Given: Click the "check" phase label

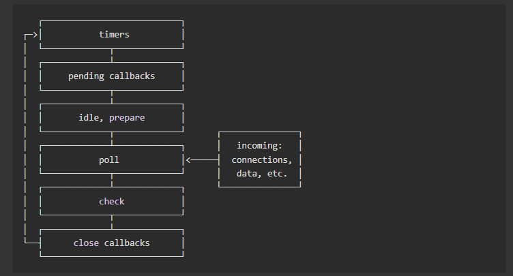Looking at the screenshot, I should 112,201.
